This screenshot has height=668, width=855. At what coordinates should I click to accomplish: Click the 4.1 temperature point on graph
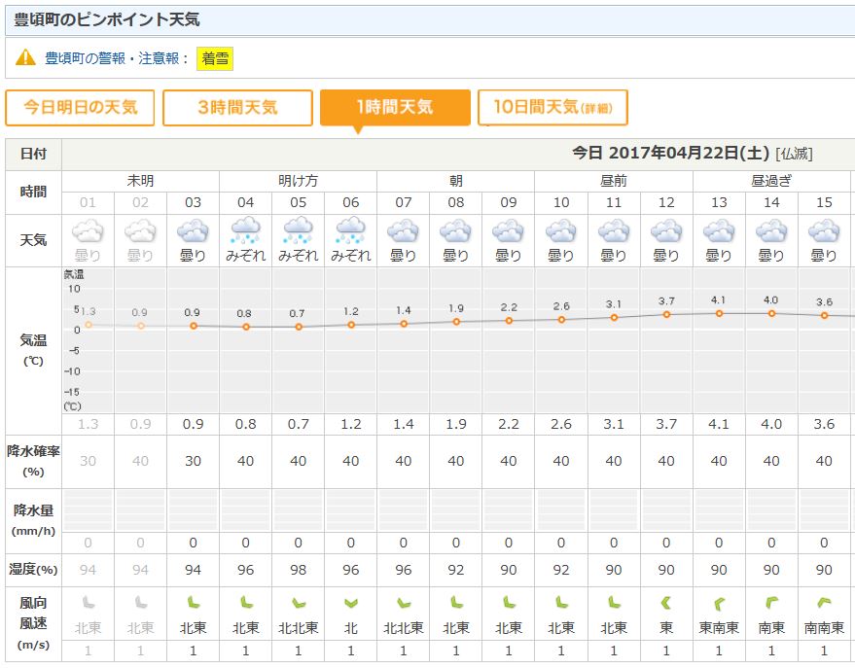719,313
